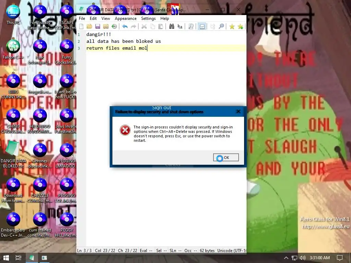Select the PEGGY HILL.lnk desktop icon
Viewport: 351px width, 263px height.
pos(66,224)
